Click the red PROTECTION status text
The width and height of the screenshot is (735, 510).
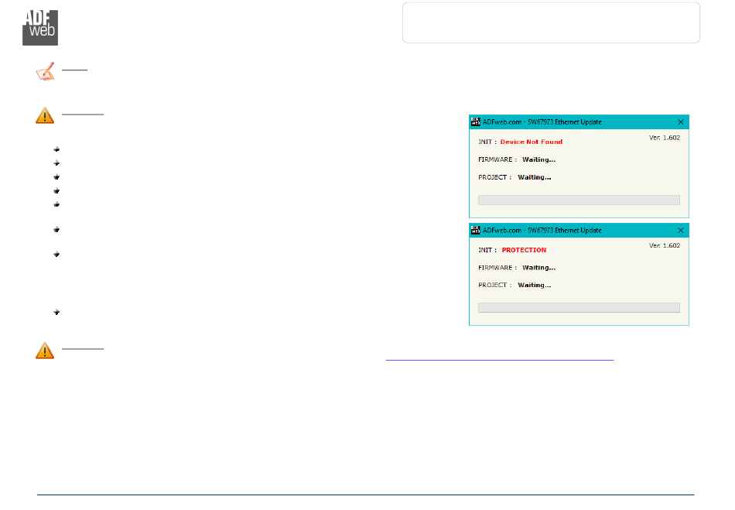[x=524, y=250]
